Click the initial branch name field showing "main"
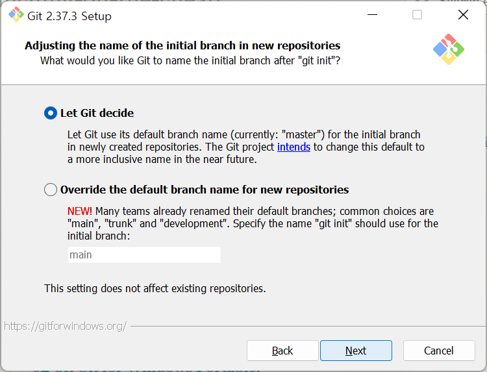 coord(144,254)
